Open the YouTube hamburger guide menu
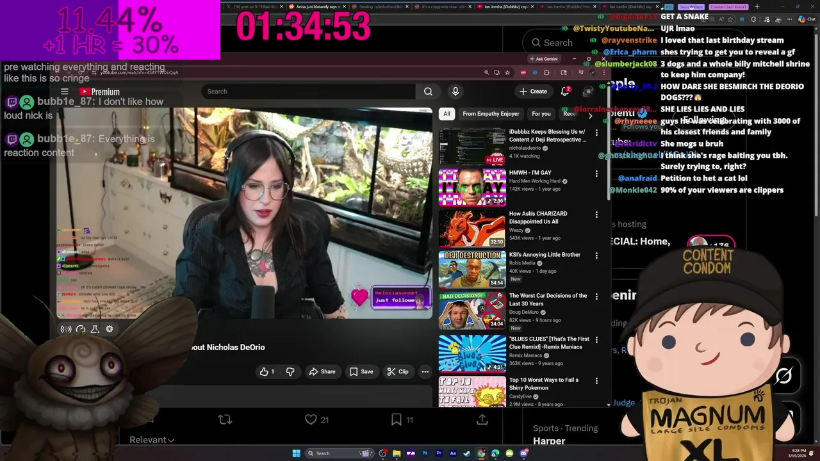Screen dimensions: 820x461 click(x=64, y=92)
